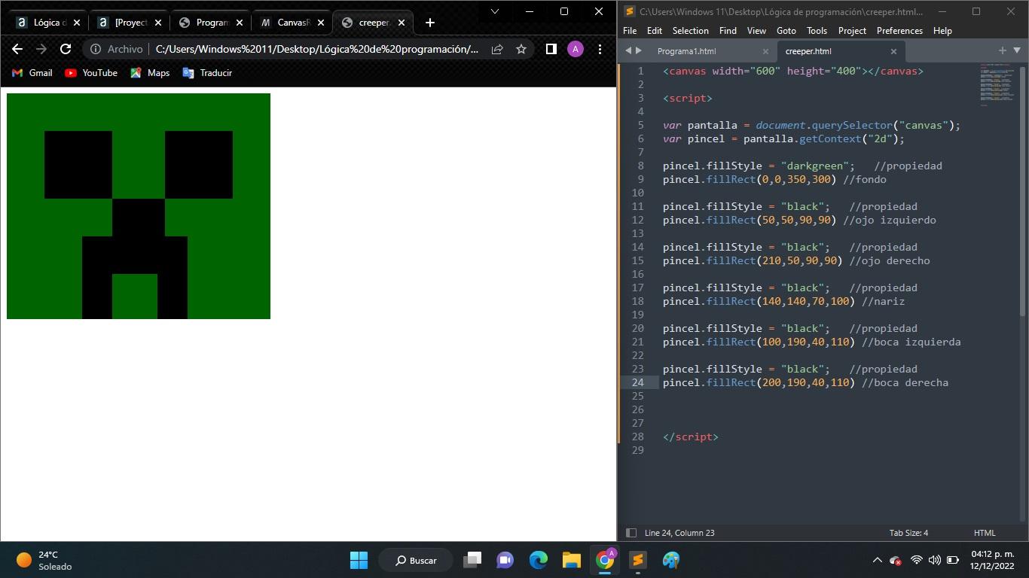Go back in Chrome browser

17,49
